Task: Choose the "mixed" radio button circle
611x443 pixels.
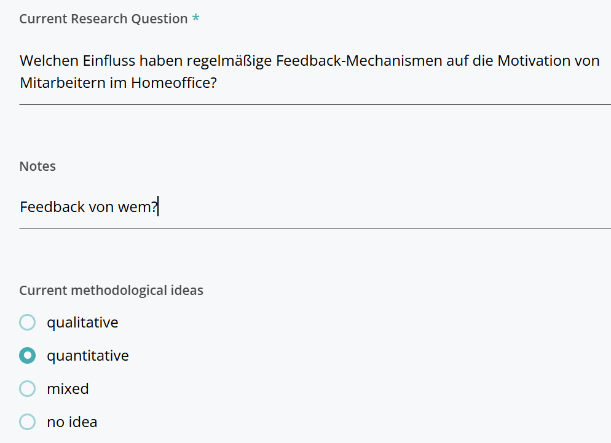Action: click(27, 389)
